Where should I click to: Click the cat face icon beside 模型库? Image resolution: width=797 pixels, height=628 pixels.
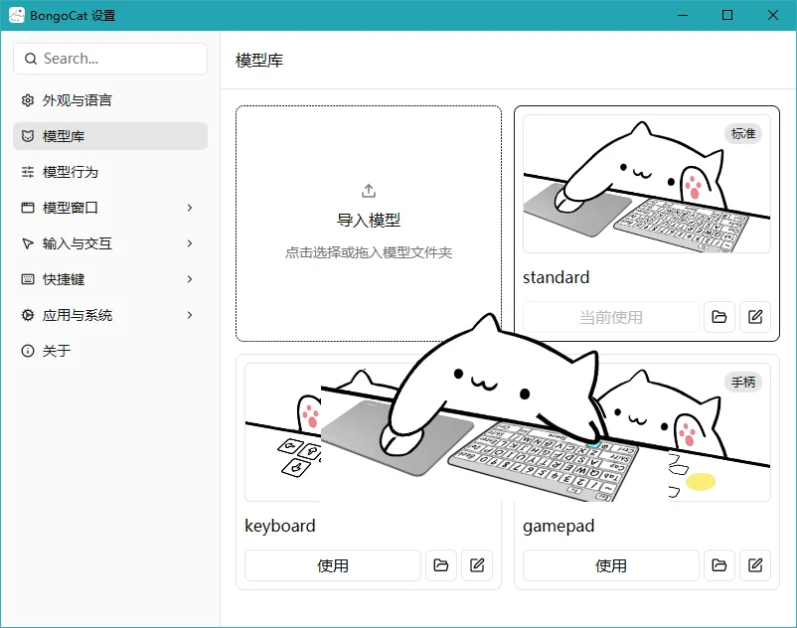coord(28,136)
